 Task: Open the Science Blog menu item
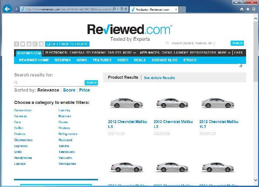click(x=165, y=60)
